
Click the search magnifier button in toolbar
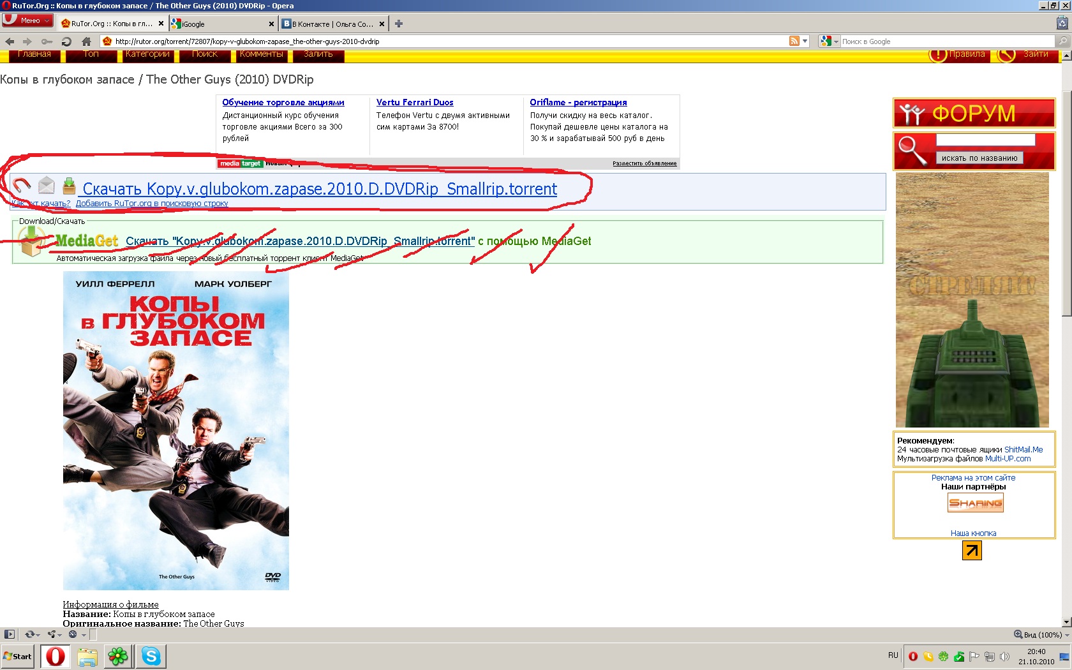point(1062,41)
